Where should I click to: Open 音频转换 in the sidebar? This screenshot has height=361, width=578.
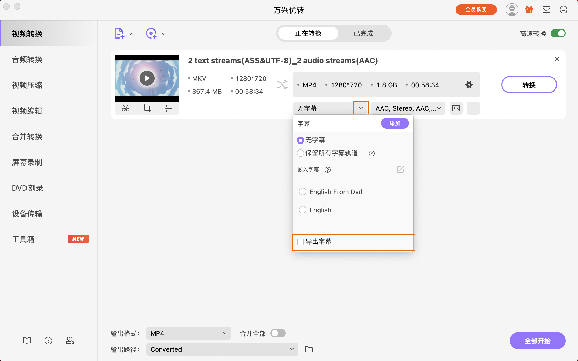27,59
